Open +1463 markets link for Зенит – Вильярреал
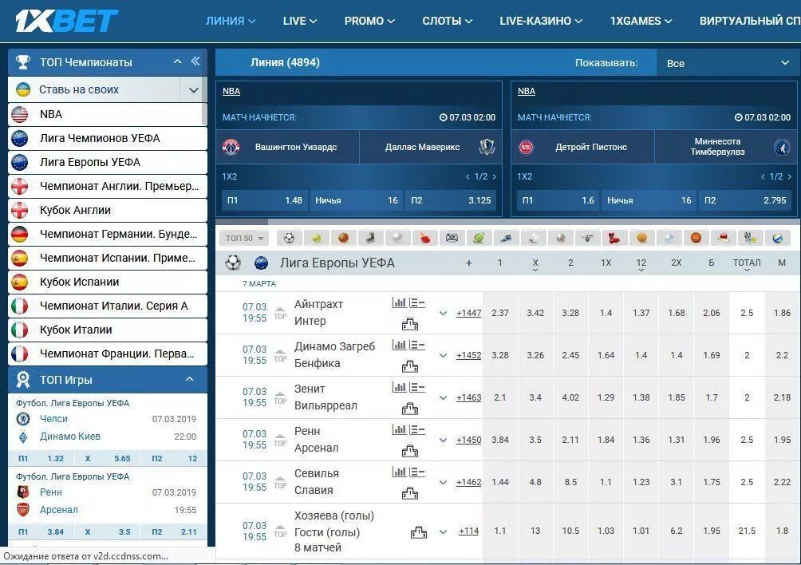Viewport: 801px width, 565px height. tap(468, 397)
